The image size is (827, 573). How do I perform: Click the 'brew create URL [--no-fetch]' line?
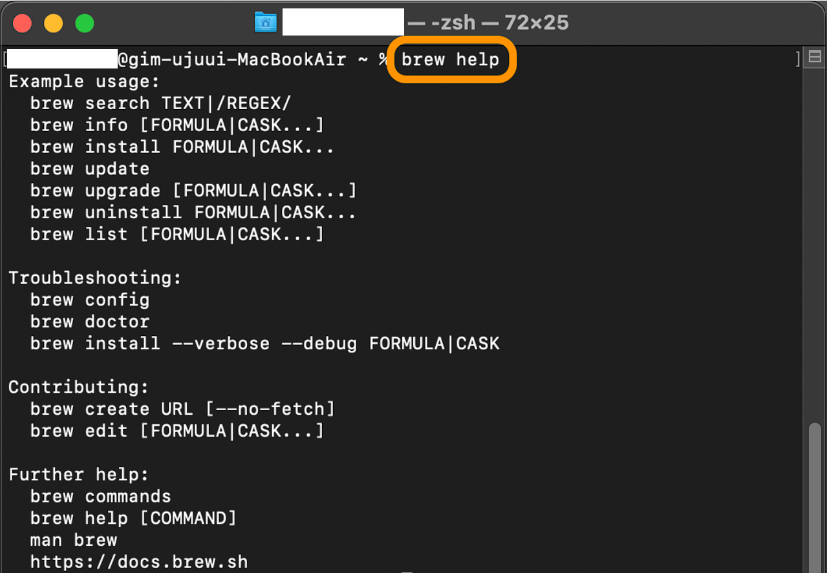182,409
